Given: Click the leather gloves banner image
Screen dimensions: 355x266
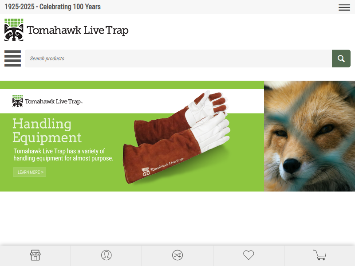Looking at the screenshot, I should pos(177,137).
